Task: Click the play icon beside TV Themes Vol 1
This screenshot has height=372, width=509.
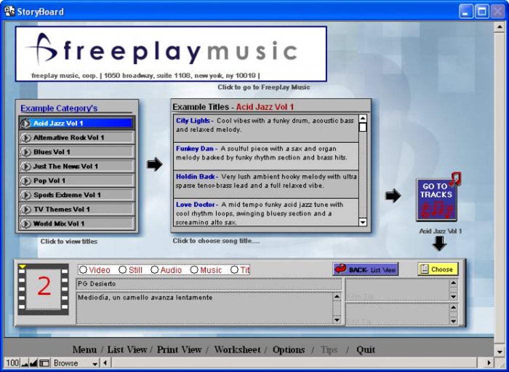Action: click(25, 209)
